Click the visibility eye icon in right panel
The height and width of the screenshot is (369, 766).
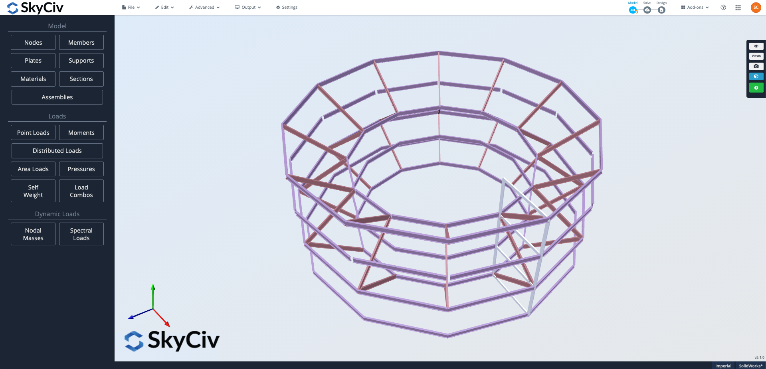pos(756,46)
